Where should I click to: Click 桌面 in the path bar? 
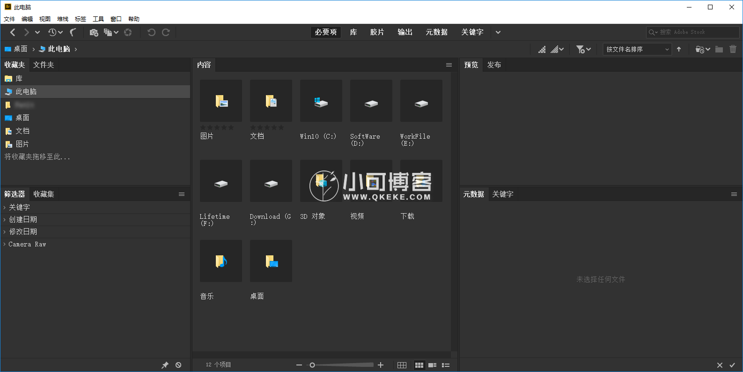click(x=16, y=49)
